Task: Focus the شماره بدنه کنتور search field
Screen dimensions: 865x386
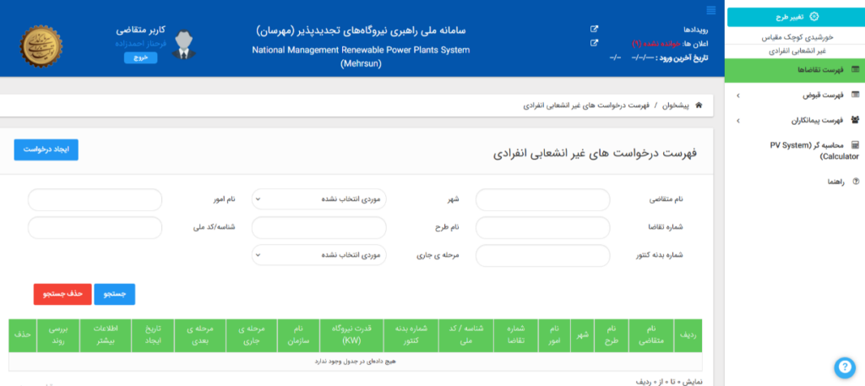Action: (543, 255)
